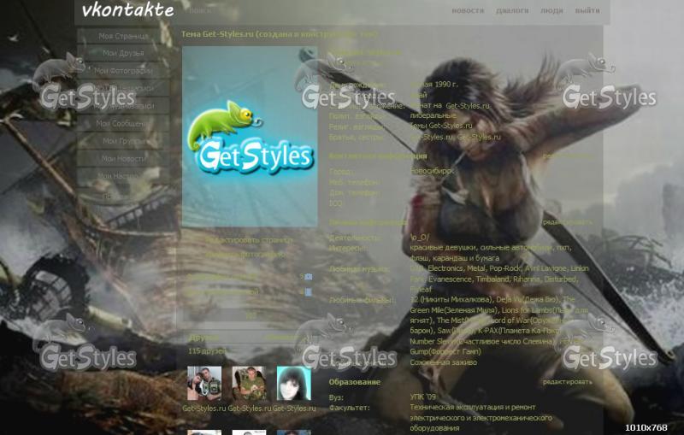Go to Мои Сообщения in the sidebar
Viewport: 684px width, 435px height.
123,123
